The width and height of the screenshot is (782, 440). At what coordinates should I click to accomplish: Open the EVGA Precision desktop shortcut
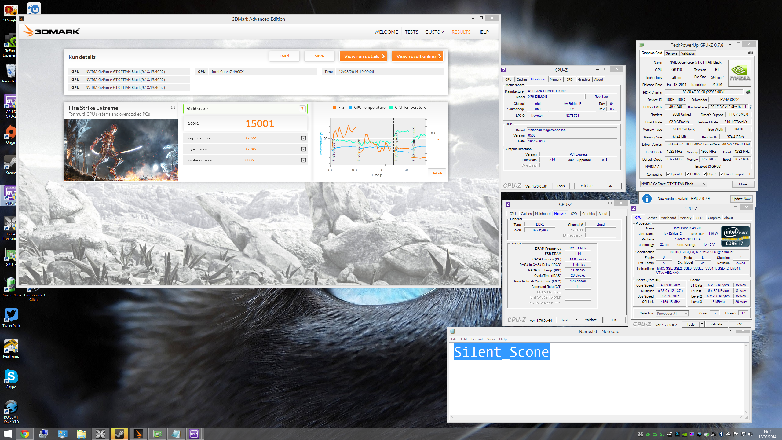pos(10,229)
